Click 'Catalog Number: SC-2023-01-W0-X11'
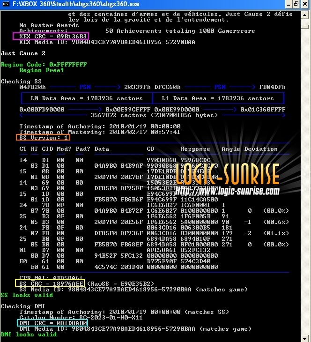 [x=81, y=318]
